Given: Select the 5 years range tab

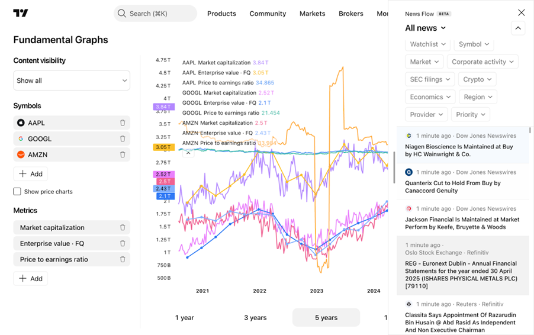Looking at the screenshot, I should pyautogui.click(x=326, y=318).
